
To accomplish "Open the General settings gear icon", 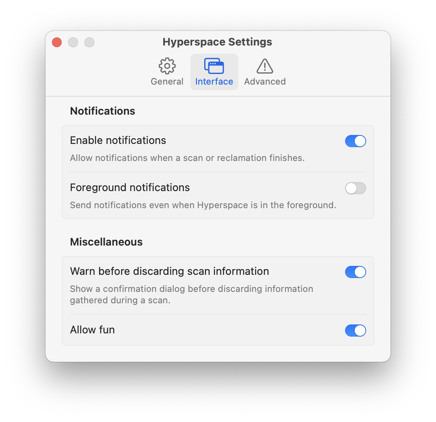I will pos(167,66).
